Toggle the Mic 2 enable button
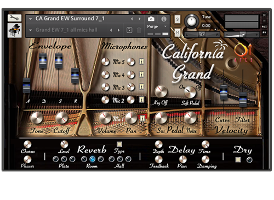274x200 pixels. [x=141, y=99]
